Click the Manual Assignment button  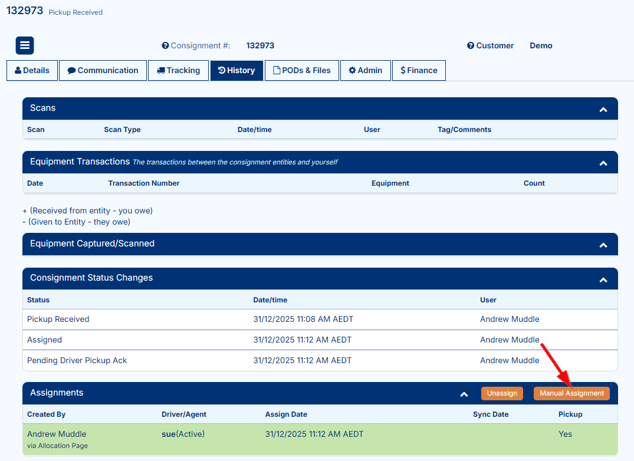click(x=571, y=393)
